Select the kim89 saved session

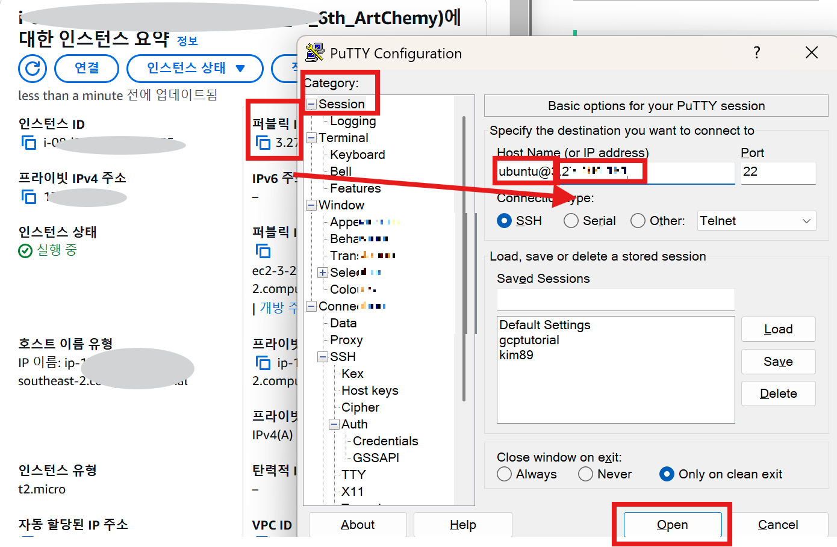(516, 355)
